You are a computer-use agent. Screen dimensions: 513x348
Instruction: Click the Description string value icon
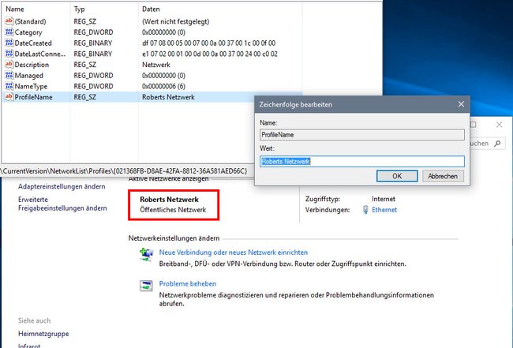tap(9, 65)
